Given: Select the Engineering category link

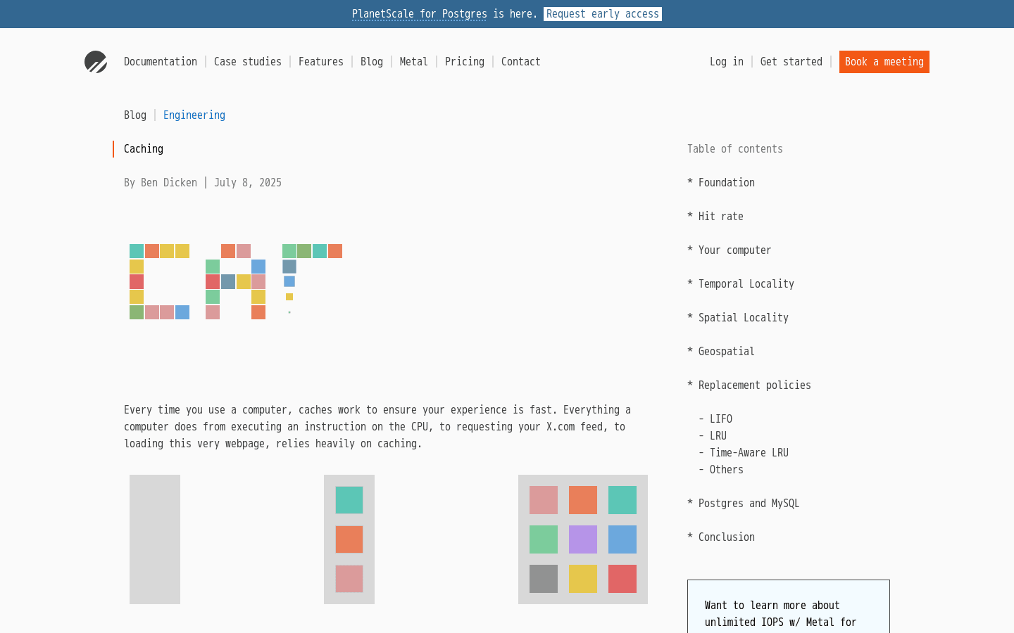Looking at the screenshot, I should point(194,115).
